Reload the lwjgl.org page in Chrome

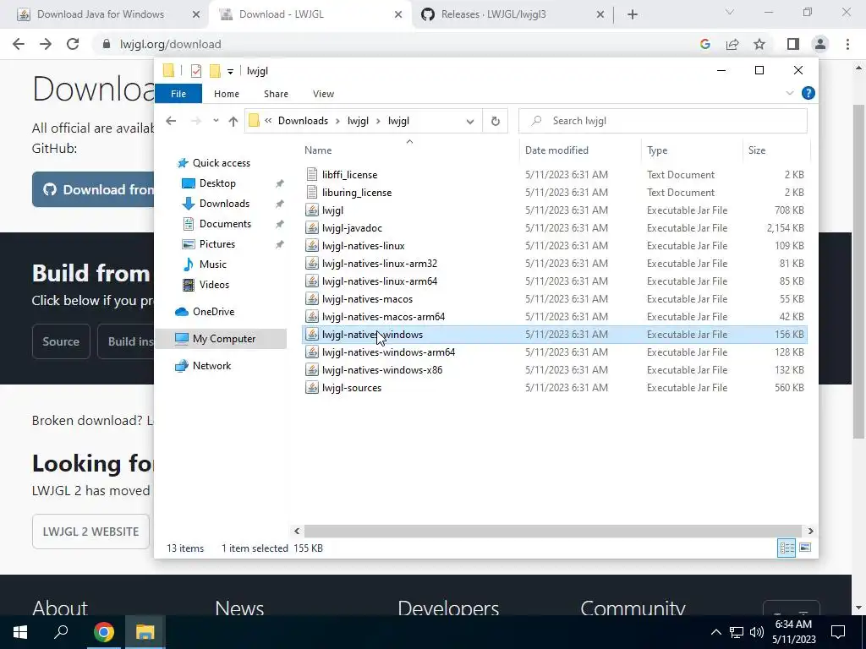(73, 44)
